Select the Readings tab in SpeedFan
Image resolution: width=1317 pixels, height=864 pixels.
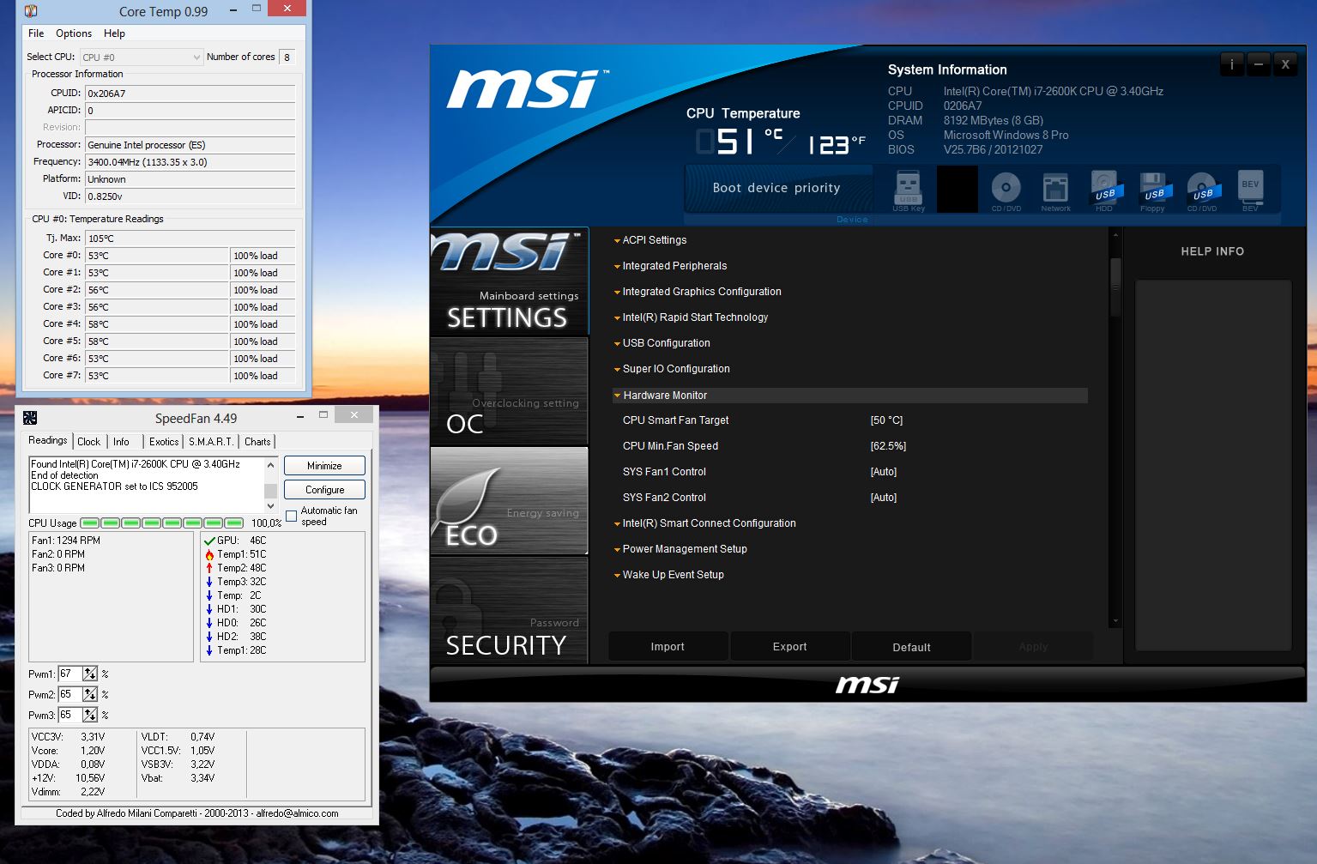pyautogui.click(x=48, y=440)
